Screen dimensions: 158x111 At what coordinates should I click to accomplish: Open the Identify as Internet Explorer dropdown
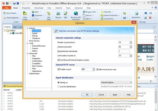point(116,82)
